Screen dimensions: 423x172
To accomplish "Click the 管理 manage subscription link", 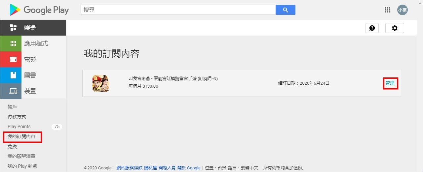I will 390,83.
